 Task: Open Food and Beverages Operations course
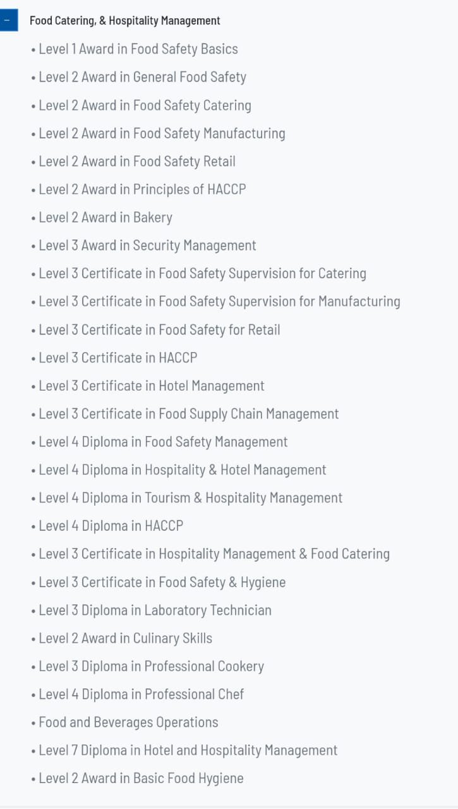pos(129,722)
